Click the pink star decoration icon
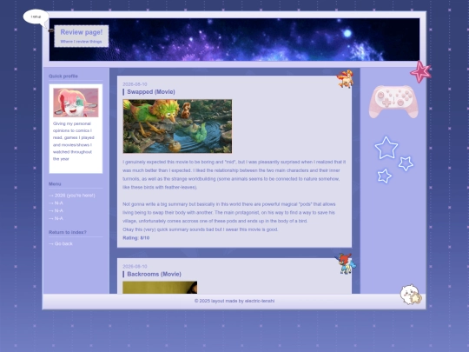This screenshot has height=352, width=469. tap(420, 72)
